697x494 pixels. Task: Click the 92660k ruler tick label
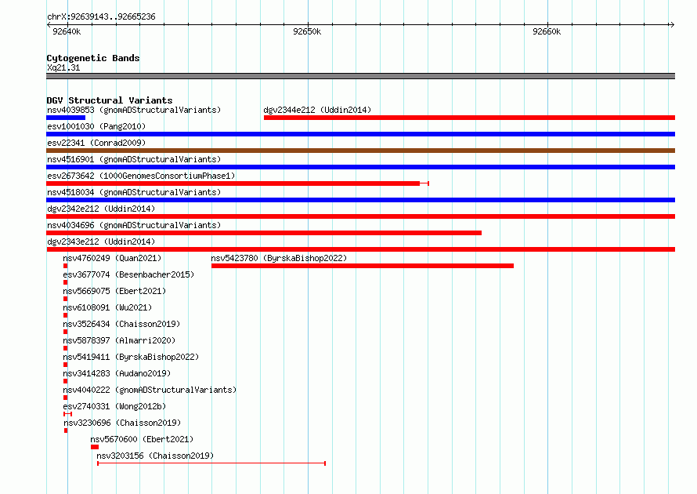(x=547, y=31)
